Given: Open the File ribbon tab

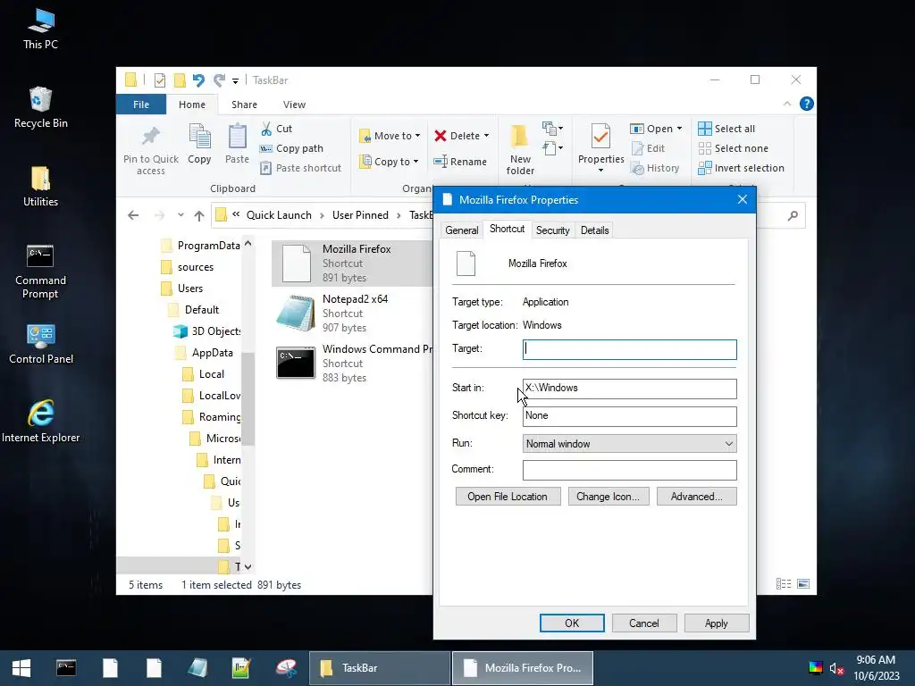Looking at the screenshot, I should [141, 105].
